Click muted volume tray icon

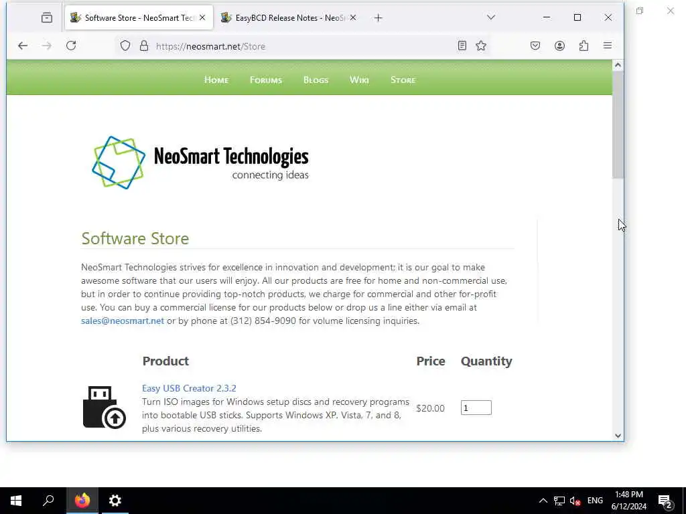coord(575,501)
